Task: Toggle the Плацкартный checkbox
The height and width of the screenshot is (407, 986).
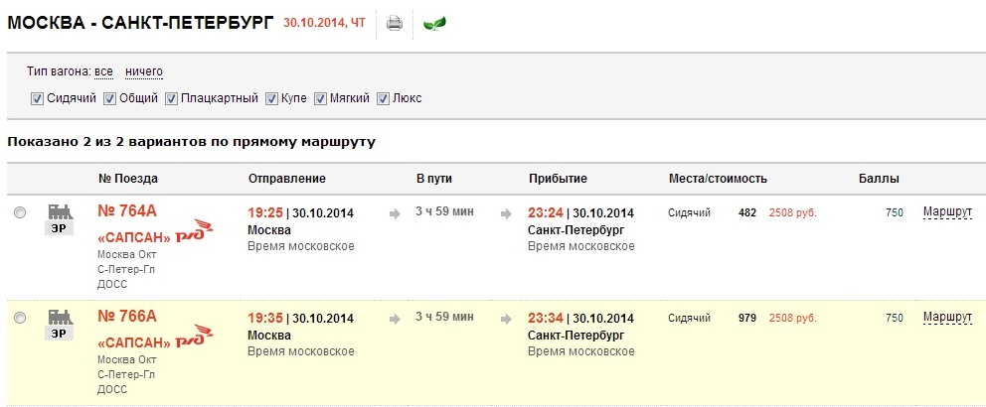Action: point(171,98)
